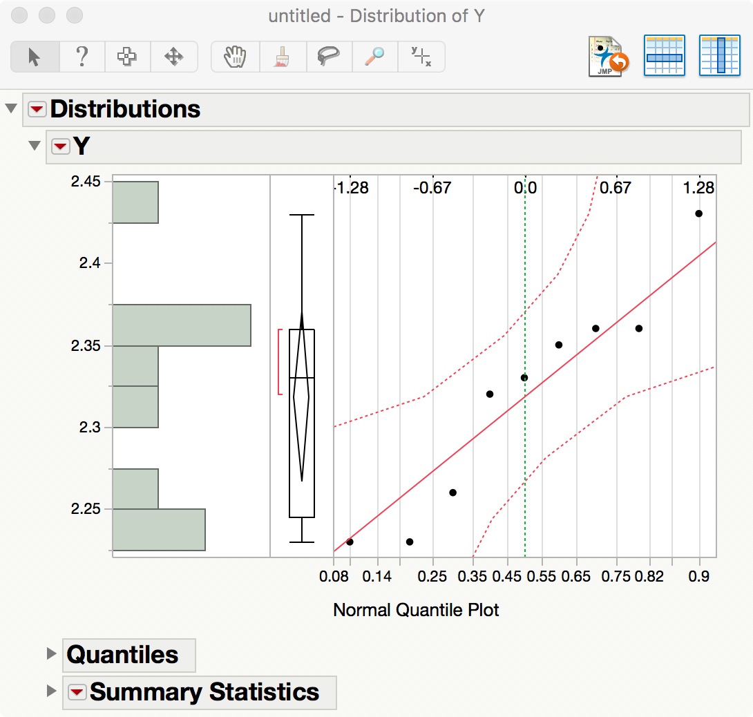Collapse the Y report section triangle
Viewport: 753px width, 717px height.
tap(35, 146)
